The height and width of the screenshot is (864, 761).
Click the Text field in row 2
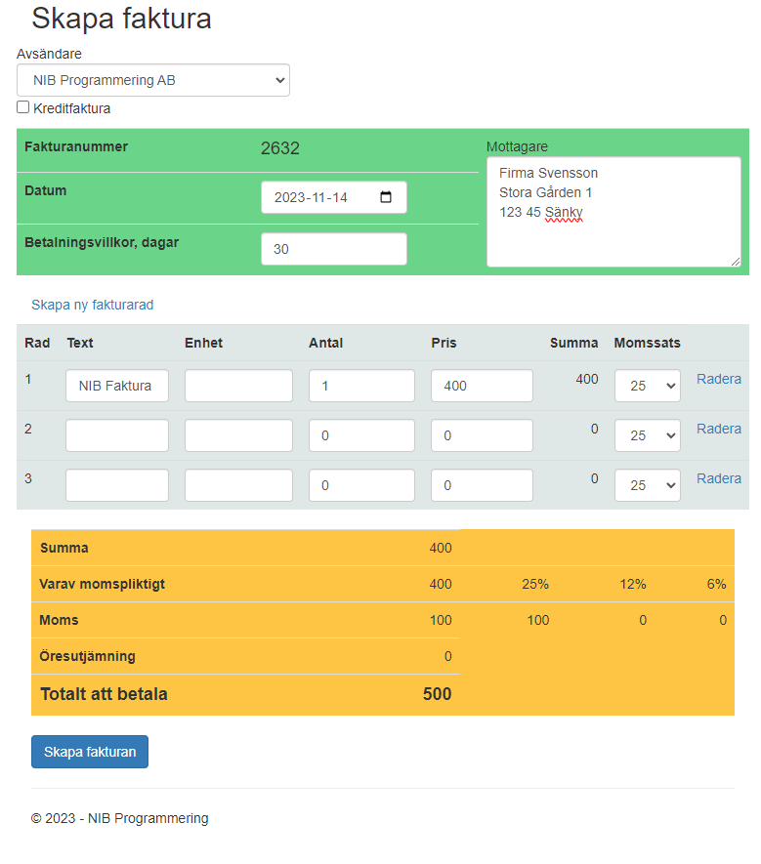click(116, 435)
